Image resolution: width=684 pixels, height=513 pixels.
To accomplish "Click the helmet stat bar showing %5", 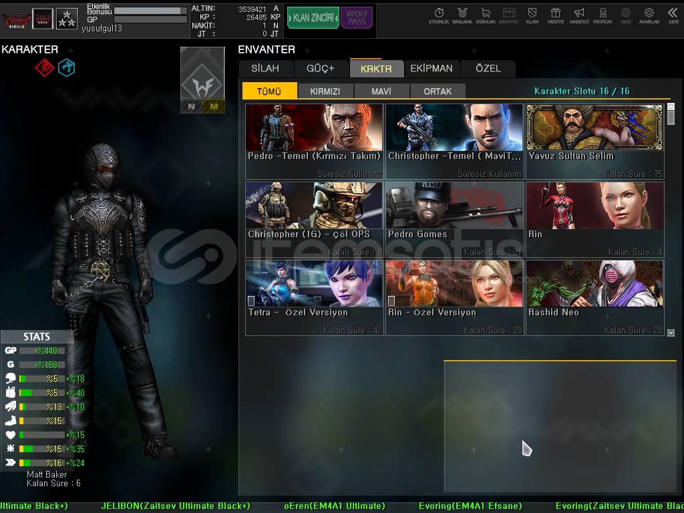I will click(42, 379).
